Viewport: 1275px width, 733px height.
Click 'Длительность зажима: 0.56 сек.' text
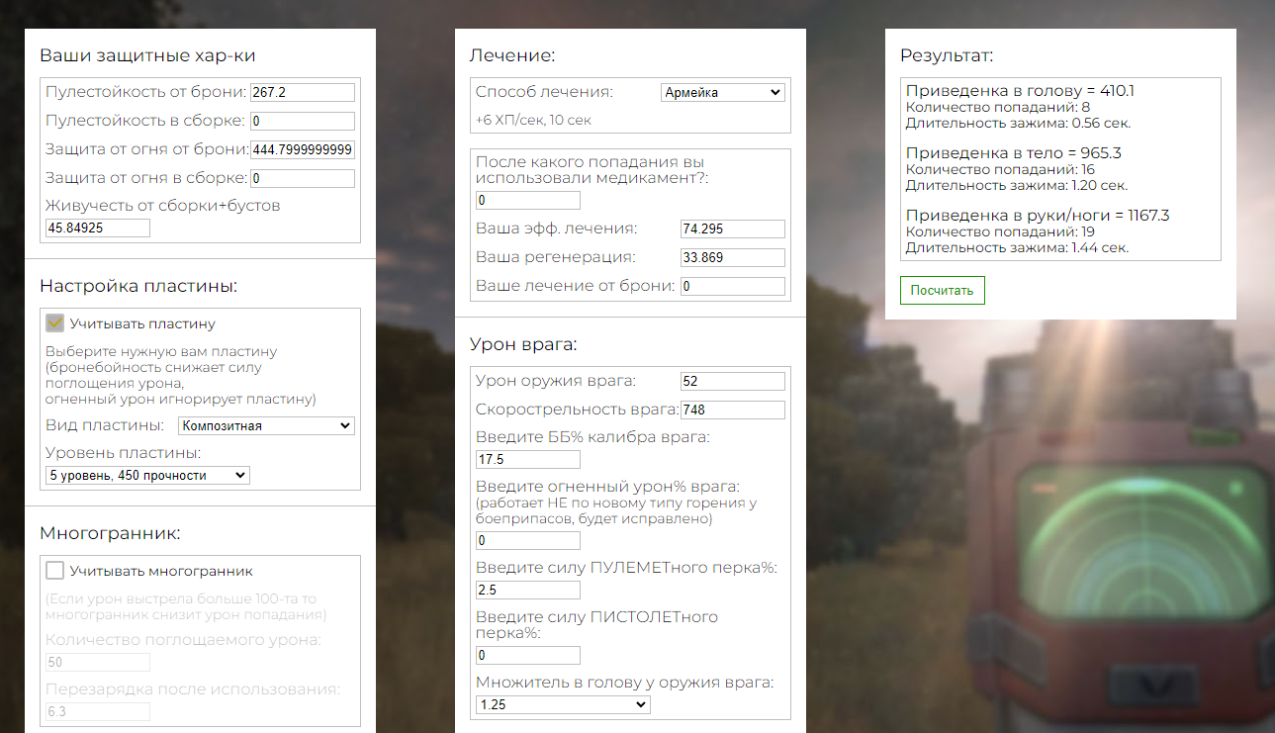tap(1018, 124)
